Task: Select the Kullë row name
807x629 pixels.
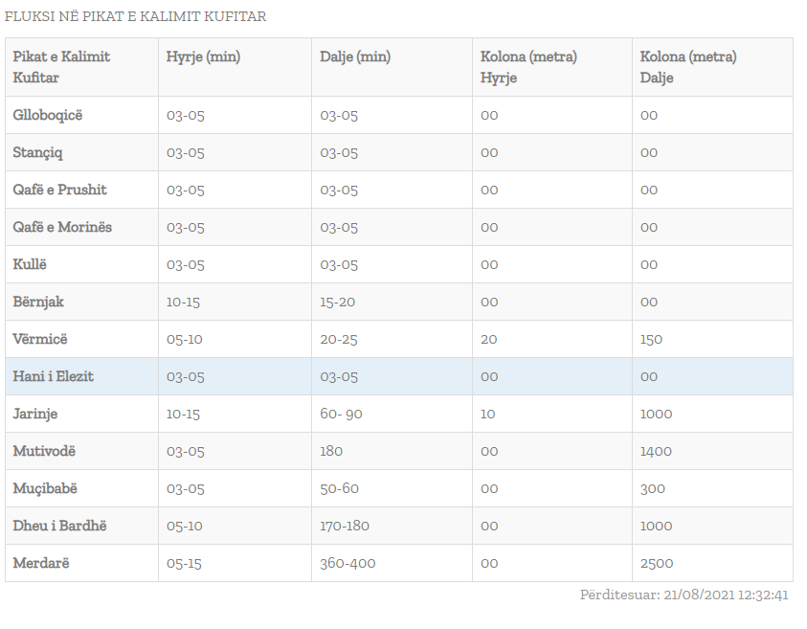Action: (x=31, y=264)
